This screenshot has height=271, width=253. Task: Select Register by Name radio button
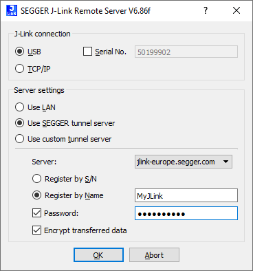pyautogui.click(x=36, y=195)
